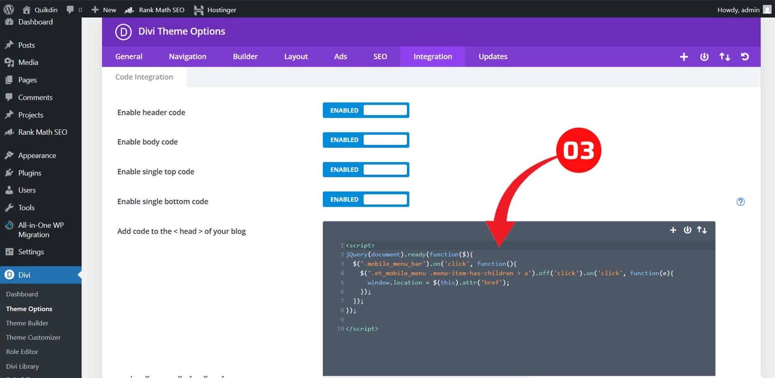This screenshot has width=775, height=378.
Task: Open Theme Customizer submenu item
Action: (33, 337)
